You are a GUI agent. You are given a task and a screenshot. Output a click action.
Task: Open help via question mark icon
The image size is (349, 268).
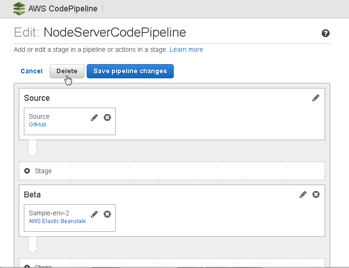326,33
